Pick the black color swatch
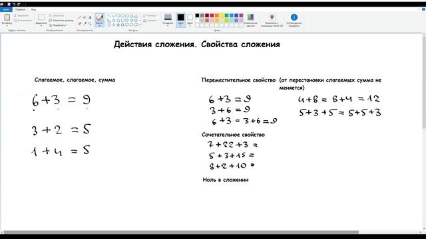Screen dimensions: 426x239 pos(197,15)
